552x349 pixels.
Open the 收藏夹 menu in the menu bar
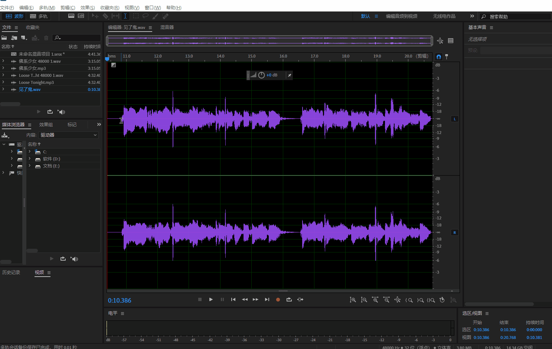click(110, 8)
